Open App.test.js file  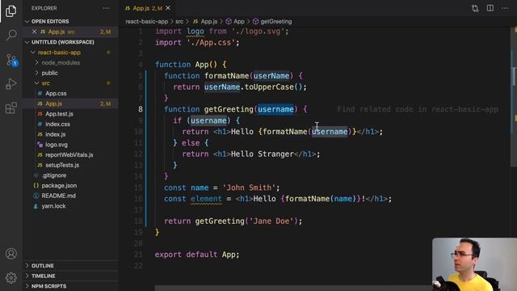(59, 114)
